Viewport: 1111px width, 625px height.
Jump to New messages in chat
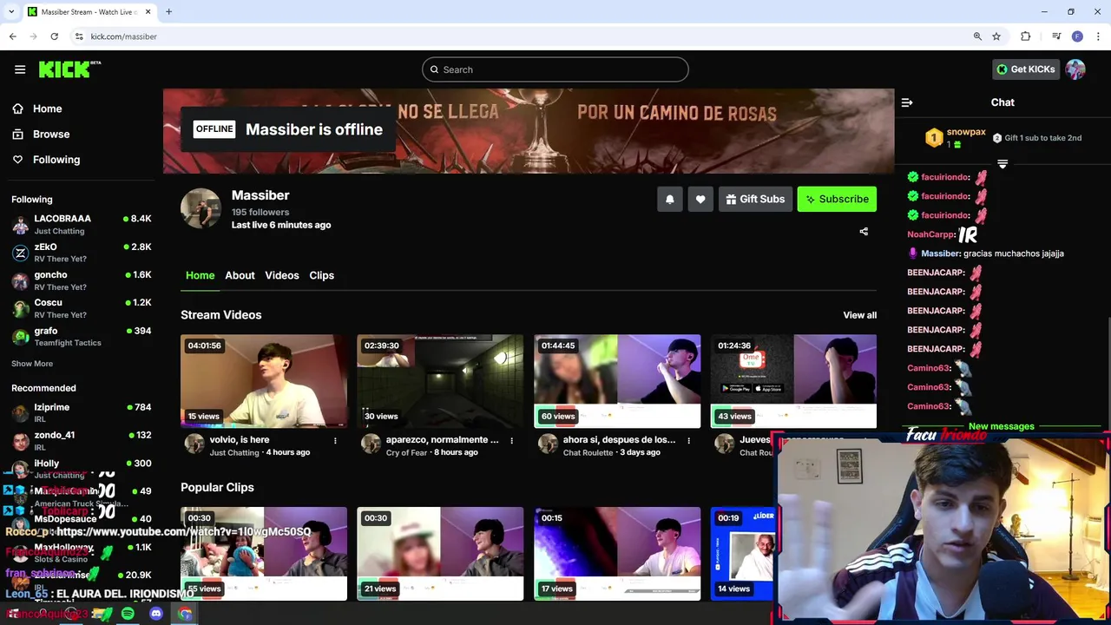1001,426
